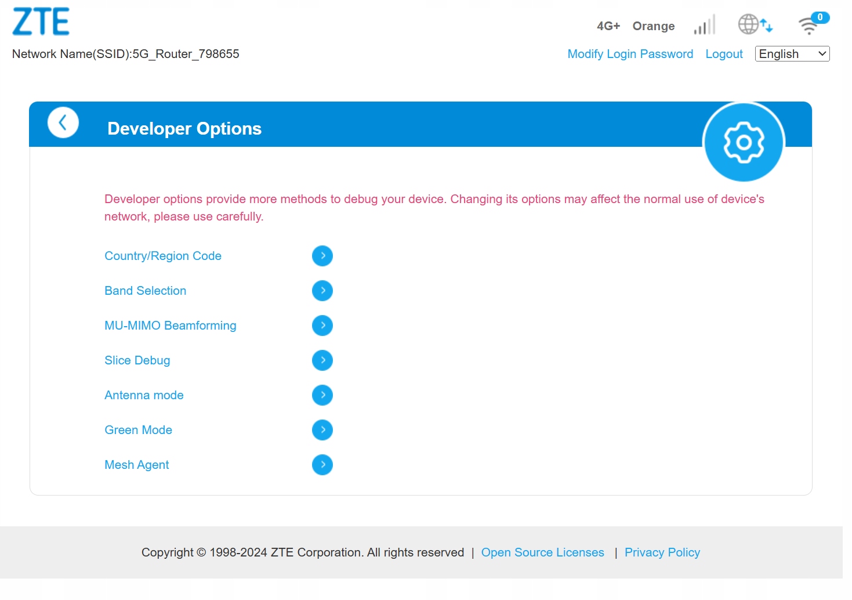Click the Wi-Fi client count badge

pos(820,17)
